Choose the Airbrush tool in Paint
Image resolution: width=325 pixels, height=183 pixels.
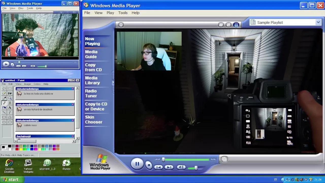click(4, 108)
